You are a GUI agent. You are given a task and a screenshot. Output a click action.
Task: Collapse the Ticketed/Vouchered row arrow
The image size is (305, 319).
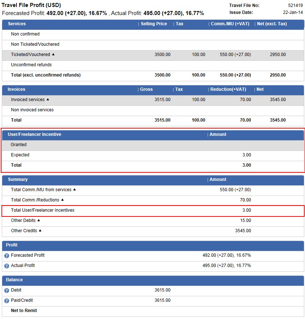[x=53, y=54]
